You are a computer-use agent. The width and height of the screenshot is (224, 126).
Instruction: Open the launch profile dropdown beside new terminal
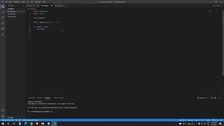pos(210,98)
